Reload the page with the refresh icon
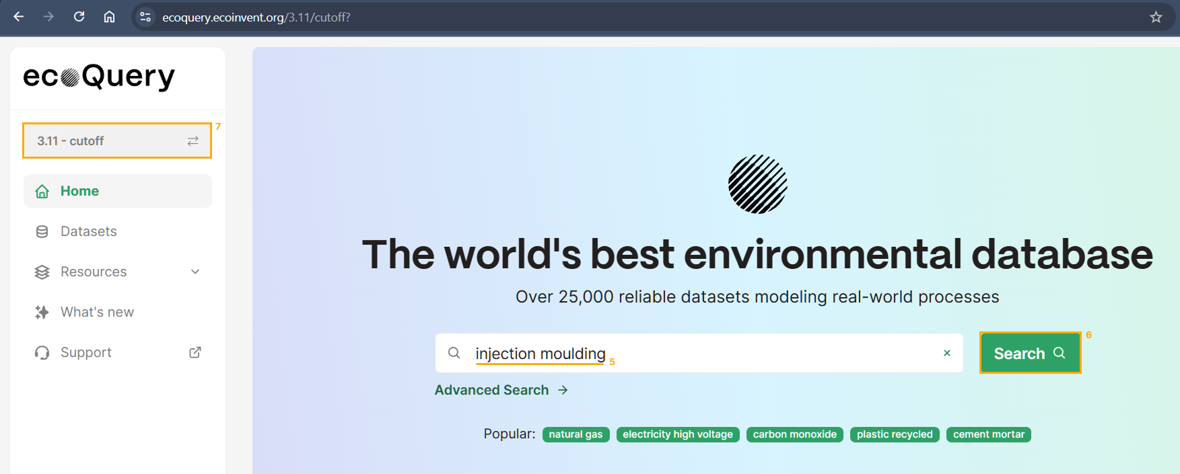Screen dimensions: 1180x474 tap(79, 17)
